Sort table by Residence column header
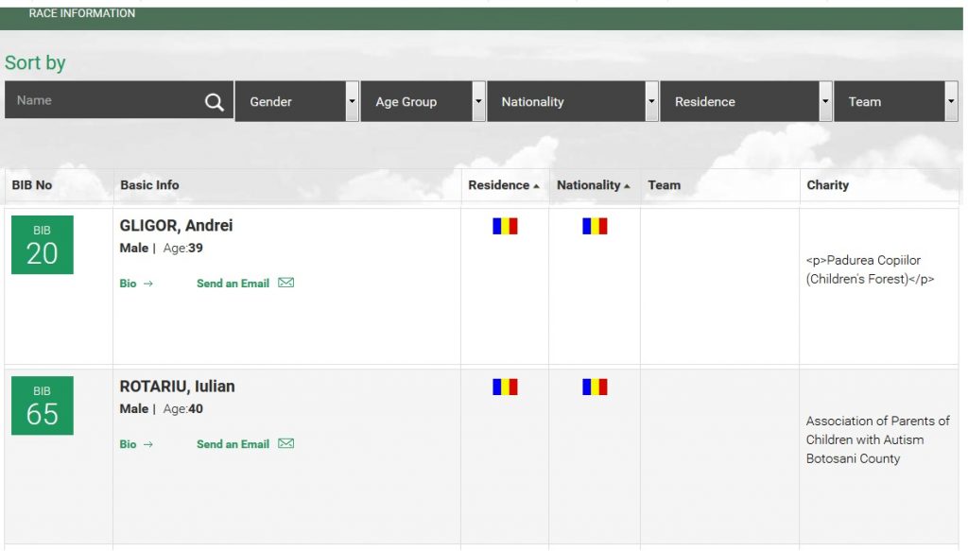The width and height of the screenshot is (968, 551). 503,185
